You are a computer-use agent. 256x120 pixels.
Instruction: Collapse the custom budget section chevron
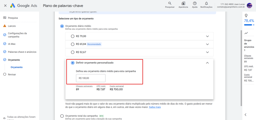point(207,63)
